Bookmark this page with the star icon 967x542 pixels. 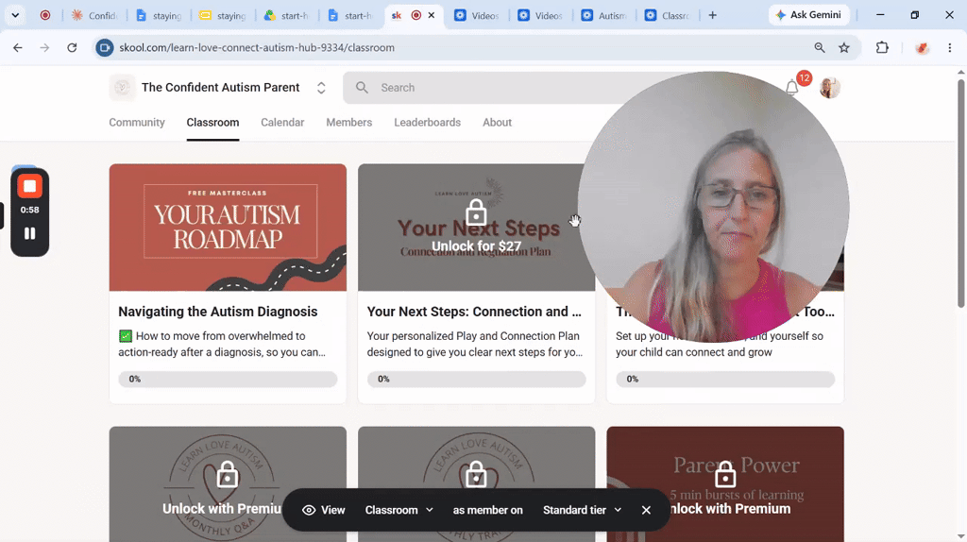point(844,47)
